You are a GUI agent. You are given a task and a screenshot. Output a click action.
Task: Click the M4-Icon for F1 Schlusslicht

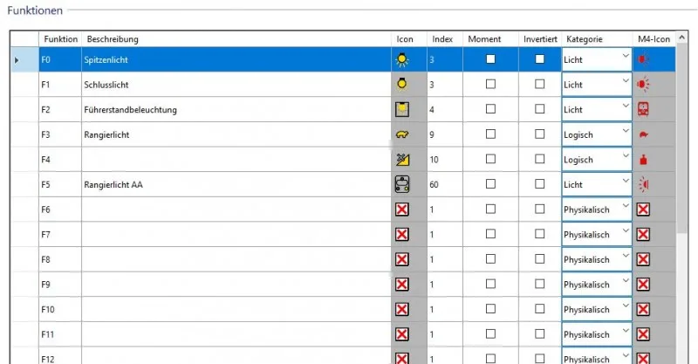coord(643,84)
